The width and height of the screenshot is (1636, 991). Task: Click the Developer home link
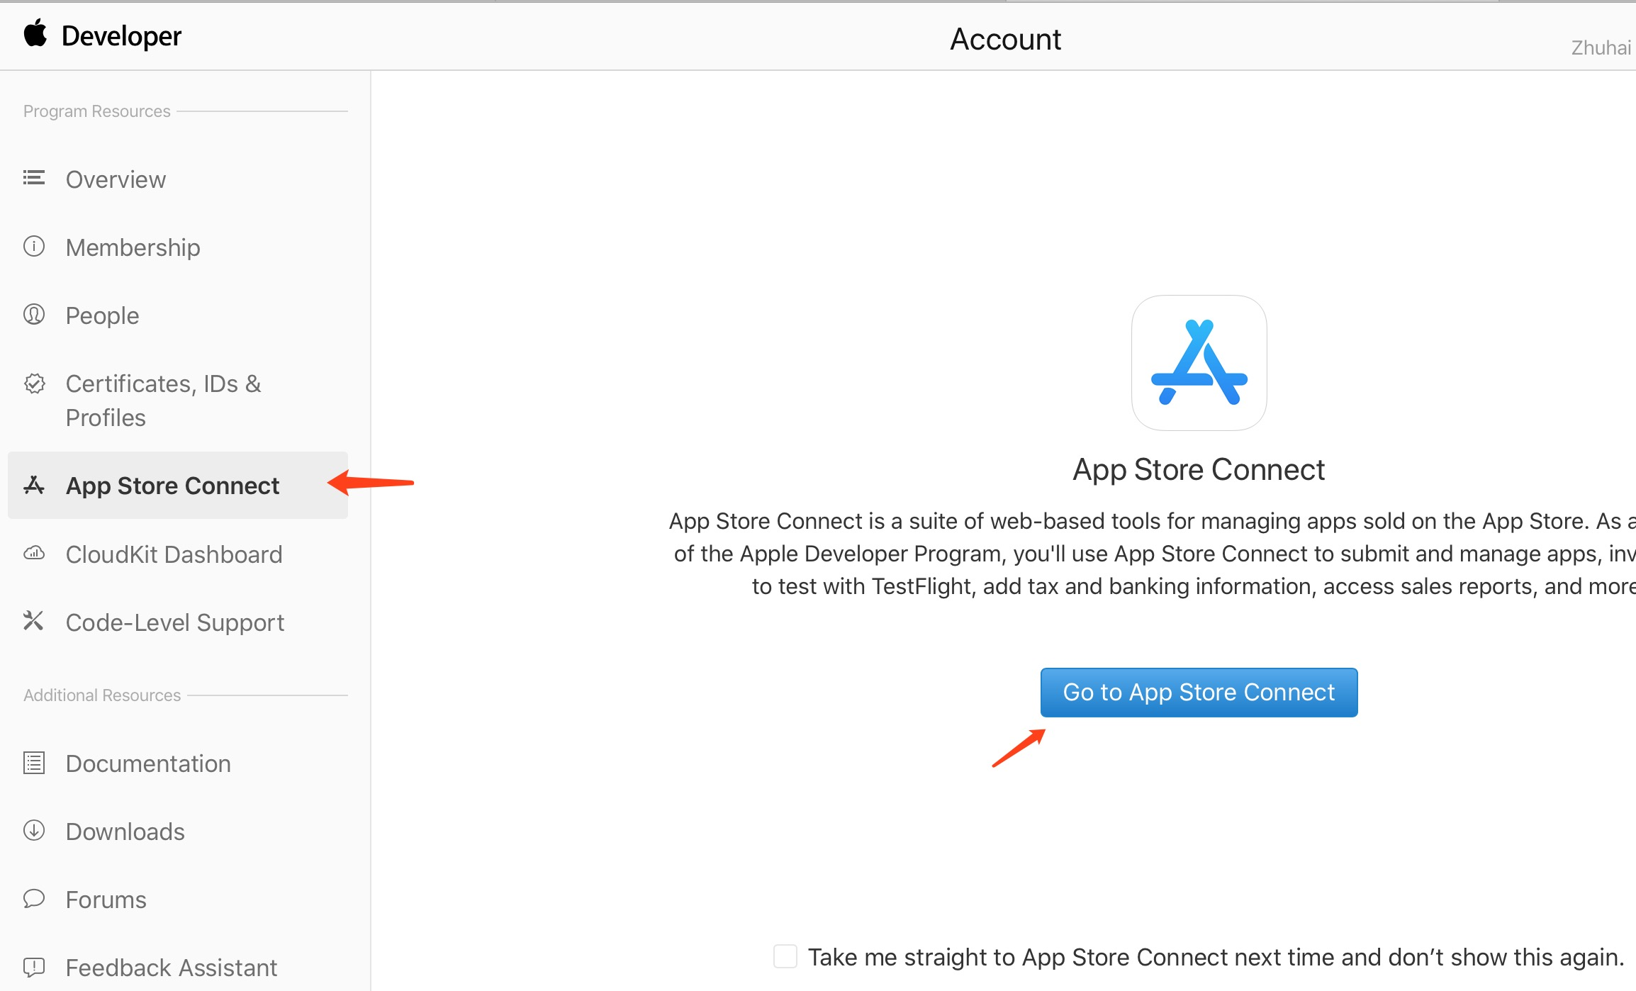(x=121, y=36)
